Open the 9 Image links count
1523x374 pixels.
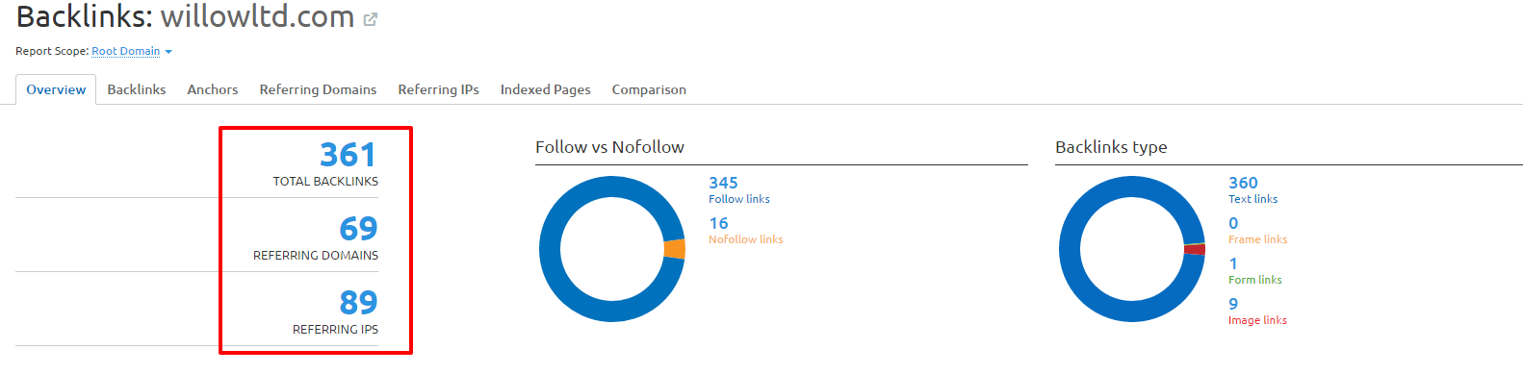1233,304
